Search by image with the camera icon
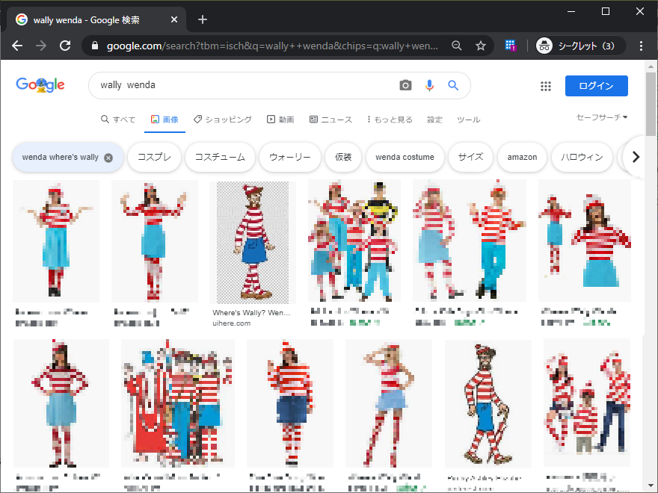The image size is (658, 493). tap(405, 85)
